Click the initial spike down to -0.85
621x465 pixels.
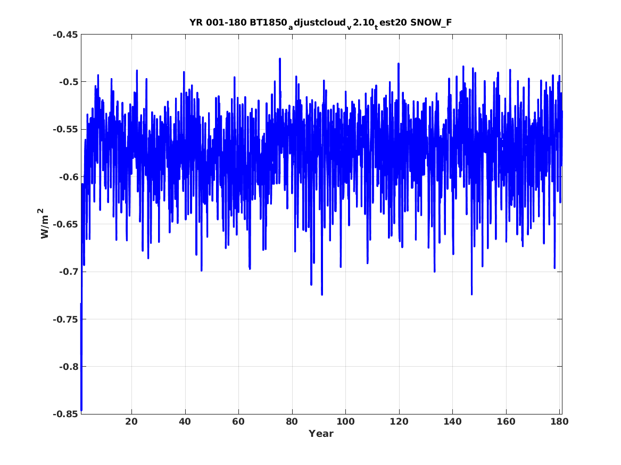tap(81, 356)
